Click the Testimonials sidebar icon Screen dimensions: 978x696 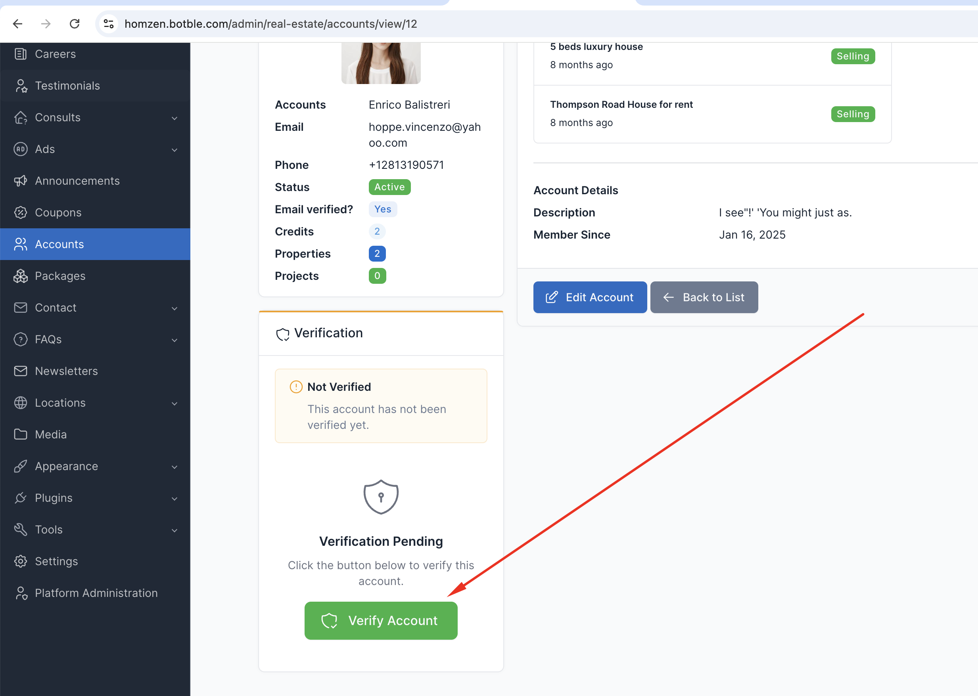20,86
